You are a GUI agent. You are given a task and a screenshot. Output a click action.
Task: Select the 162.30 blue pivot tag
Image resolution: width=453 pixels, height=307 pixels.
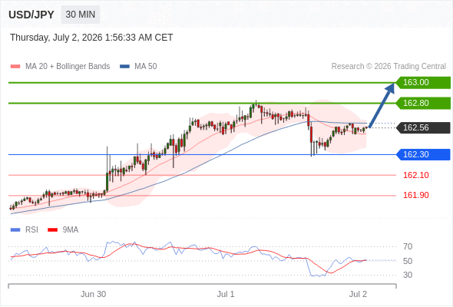tap(423, 154)
